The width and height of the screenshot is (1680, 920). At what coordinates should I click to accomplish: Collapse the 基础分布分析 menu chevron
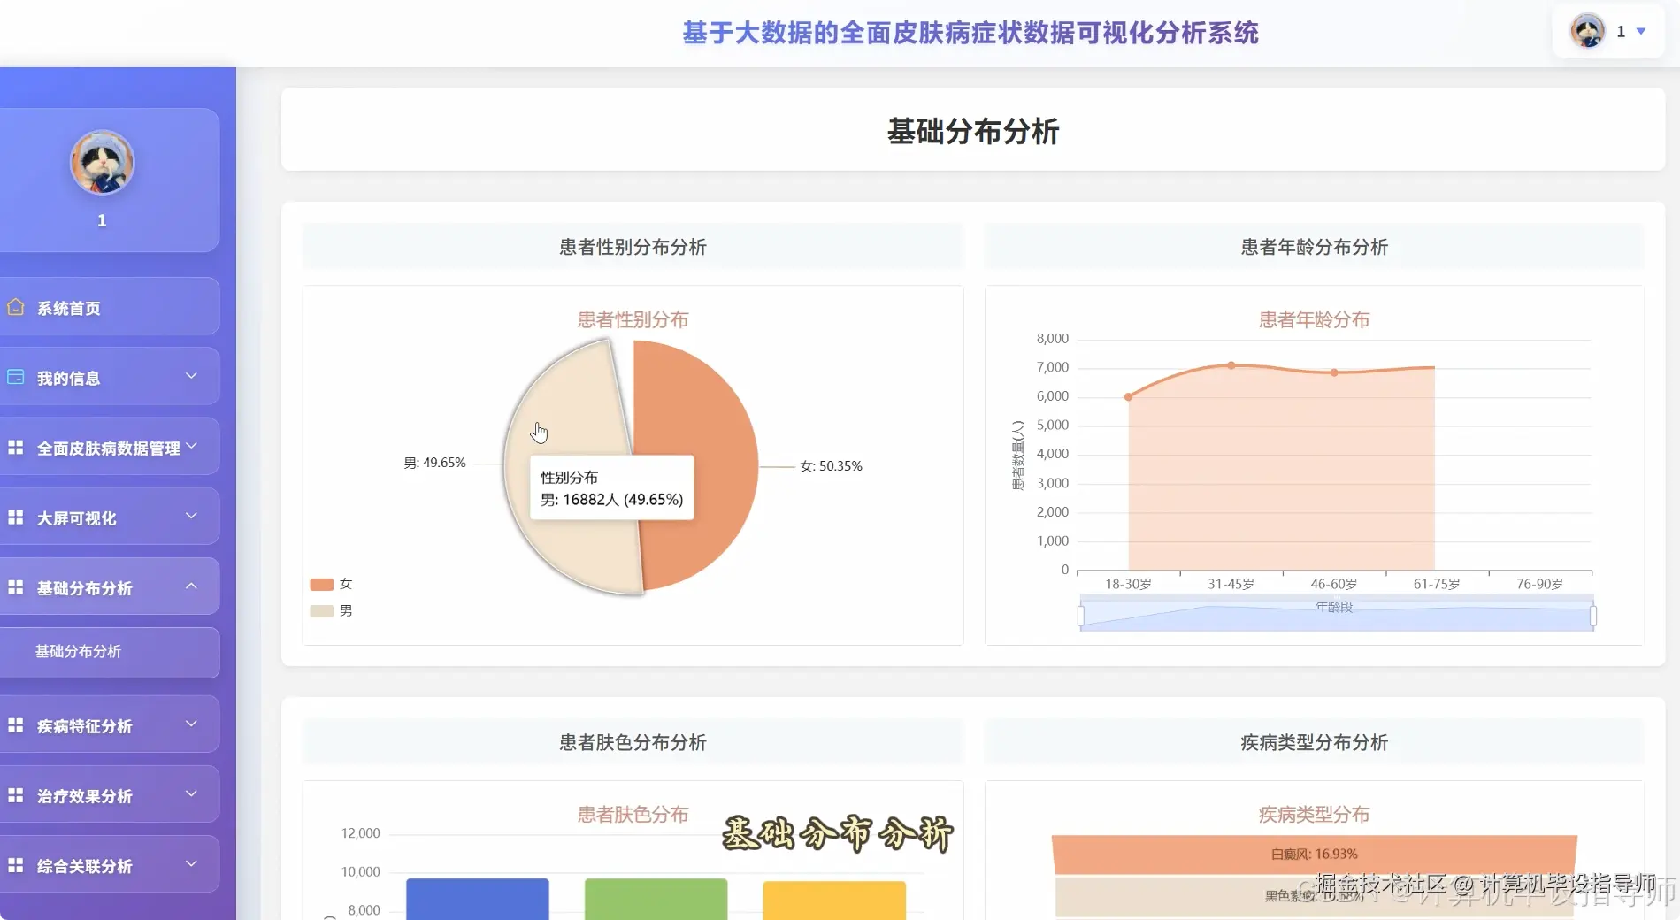(190, 585)
